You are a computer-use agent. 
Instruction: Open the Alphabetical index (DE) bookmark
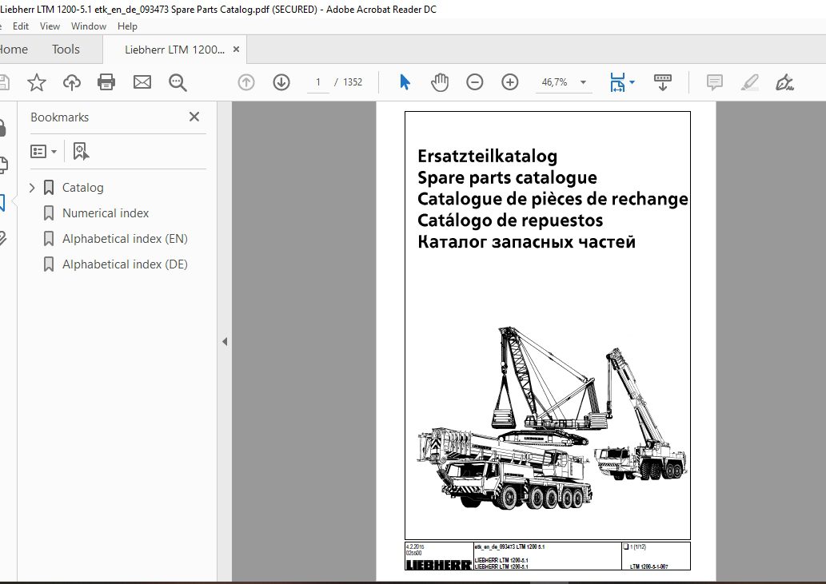coord(125,264)
